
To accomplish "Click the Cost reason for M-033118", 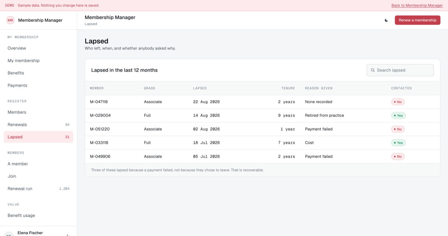I will (309, 143).
